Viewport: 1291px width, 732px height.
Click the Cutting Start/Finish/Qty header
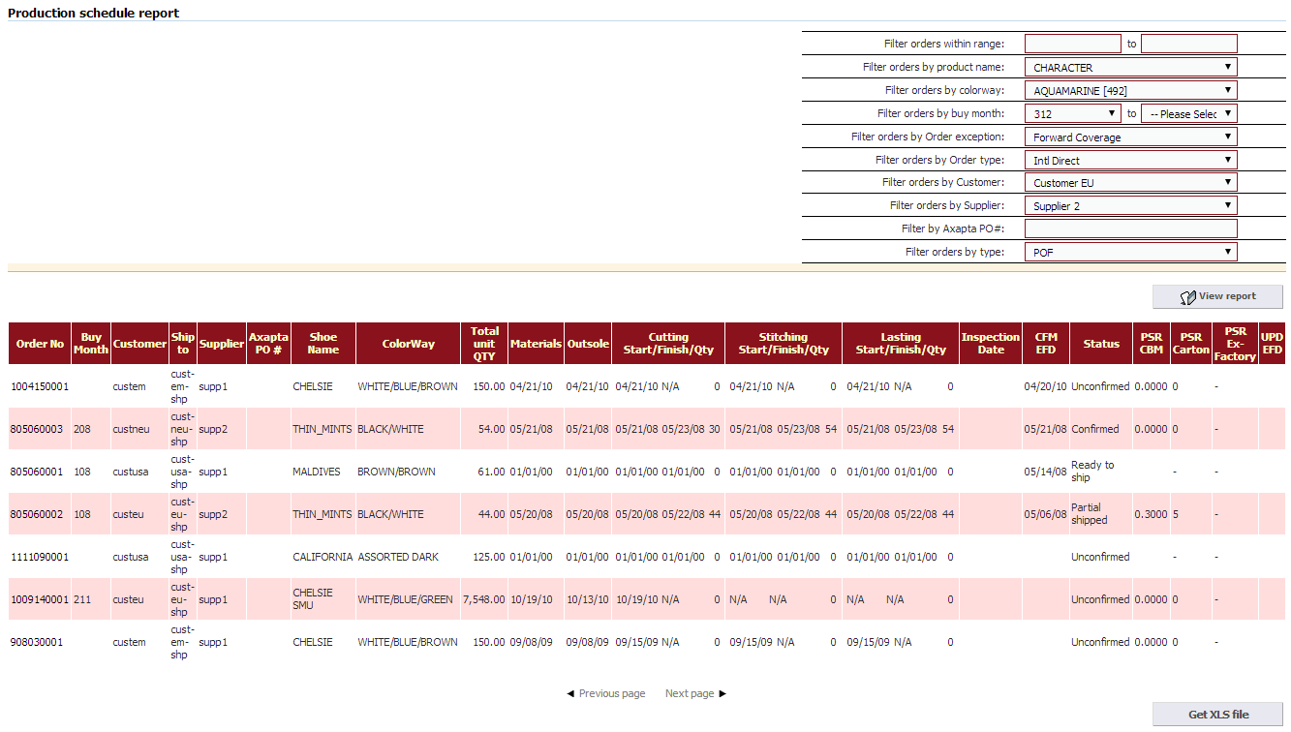tap(668, 344)
